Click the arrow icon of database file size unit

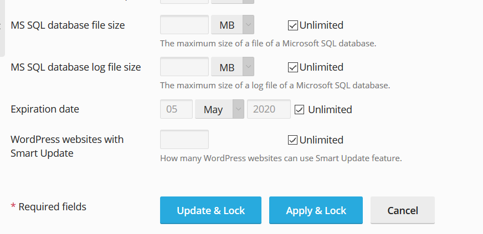[248, 25]
